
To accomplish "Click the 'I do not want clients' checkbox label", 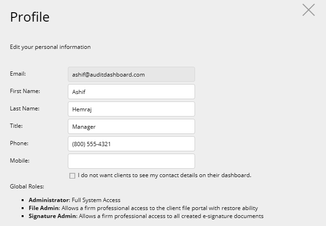I will (164, 175).
